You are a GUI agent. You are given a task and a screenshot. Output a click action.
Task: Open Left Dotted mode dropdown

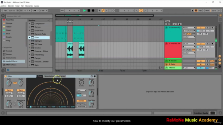coord(9,93)
